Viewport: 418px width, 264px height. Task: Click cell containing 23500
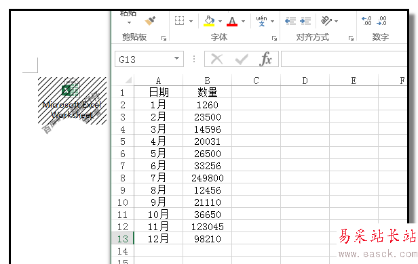tap(208, 117)
